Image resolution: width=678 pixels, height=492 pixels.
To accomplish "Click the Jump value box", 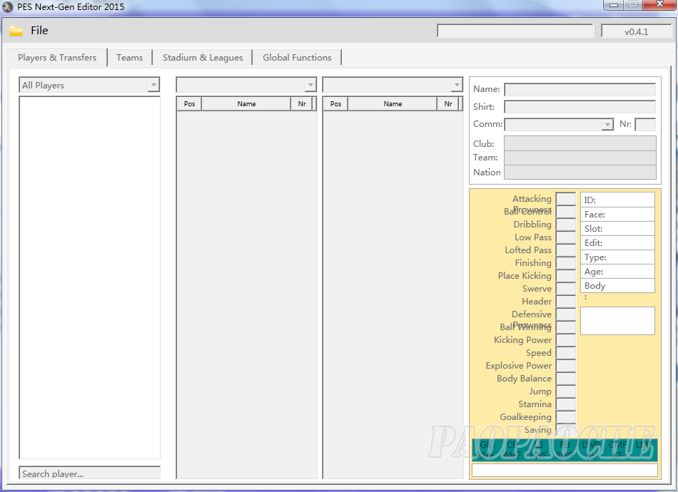I will tap(565, 391).
